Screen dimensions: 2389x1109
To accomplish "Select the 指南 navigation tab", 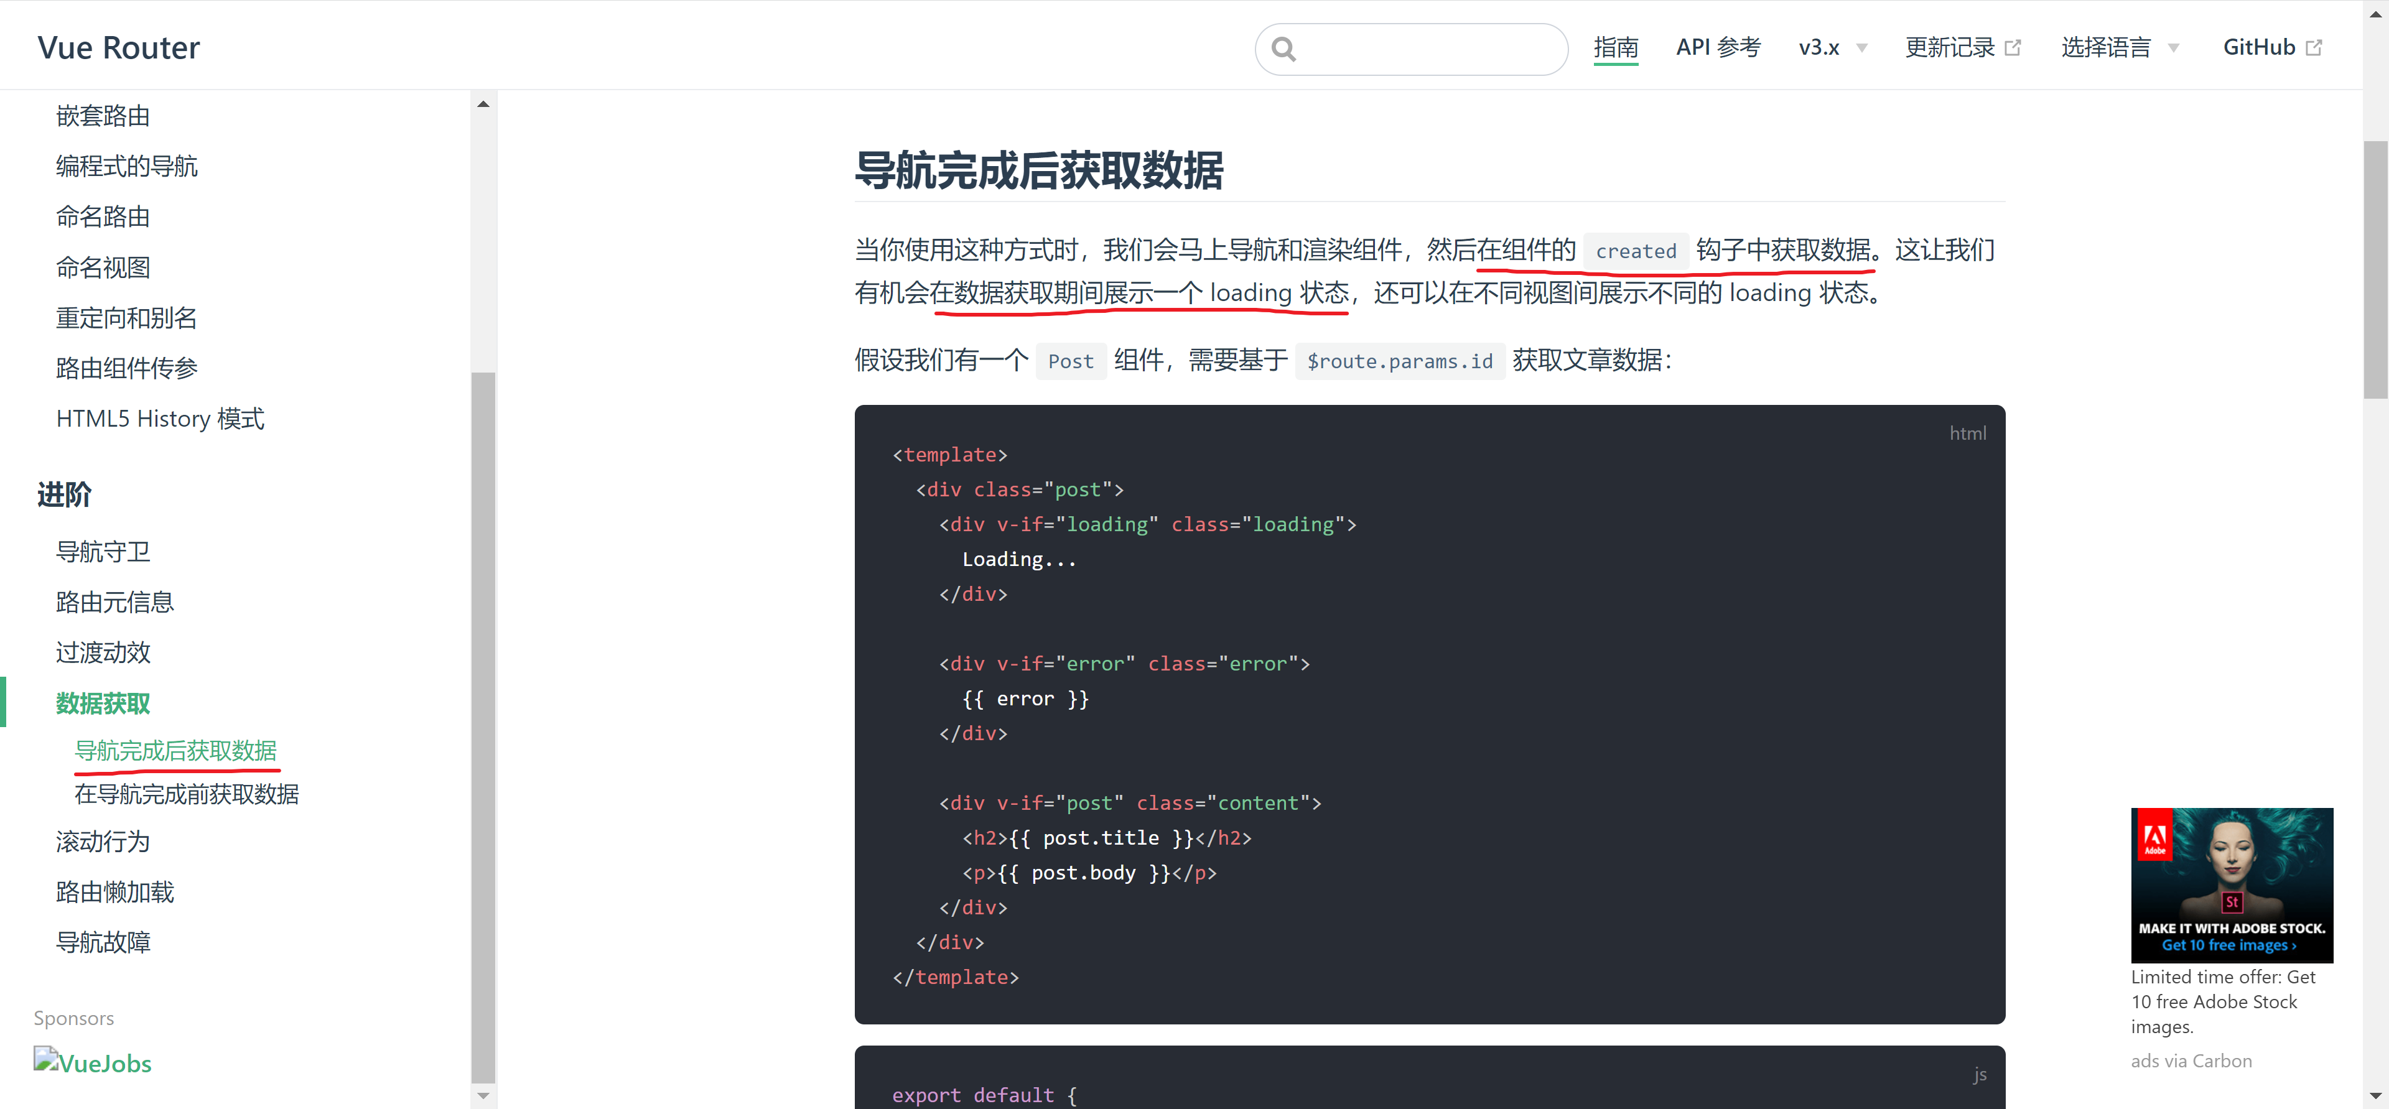I will (1616, 47).
